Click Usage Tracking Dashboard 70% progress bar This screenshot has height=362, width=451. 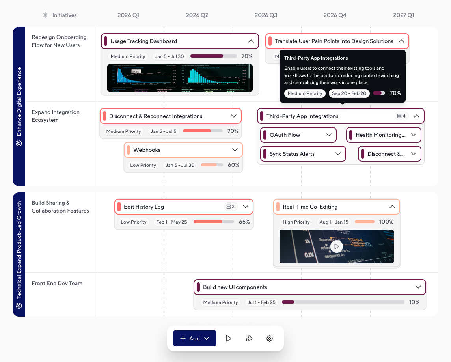(x=214, y=56)
